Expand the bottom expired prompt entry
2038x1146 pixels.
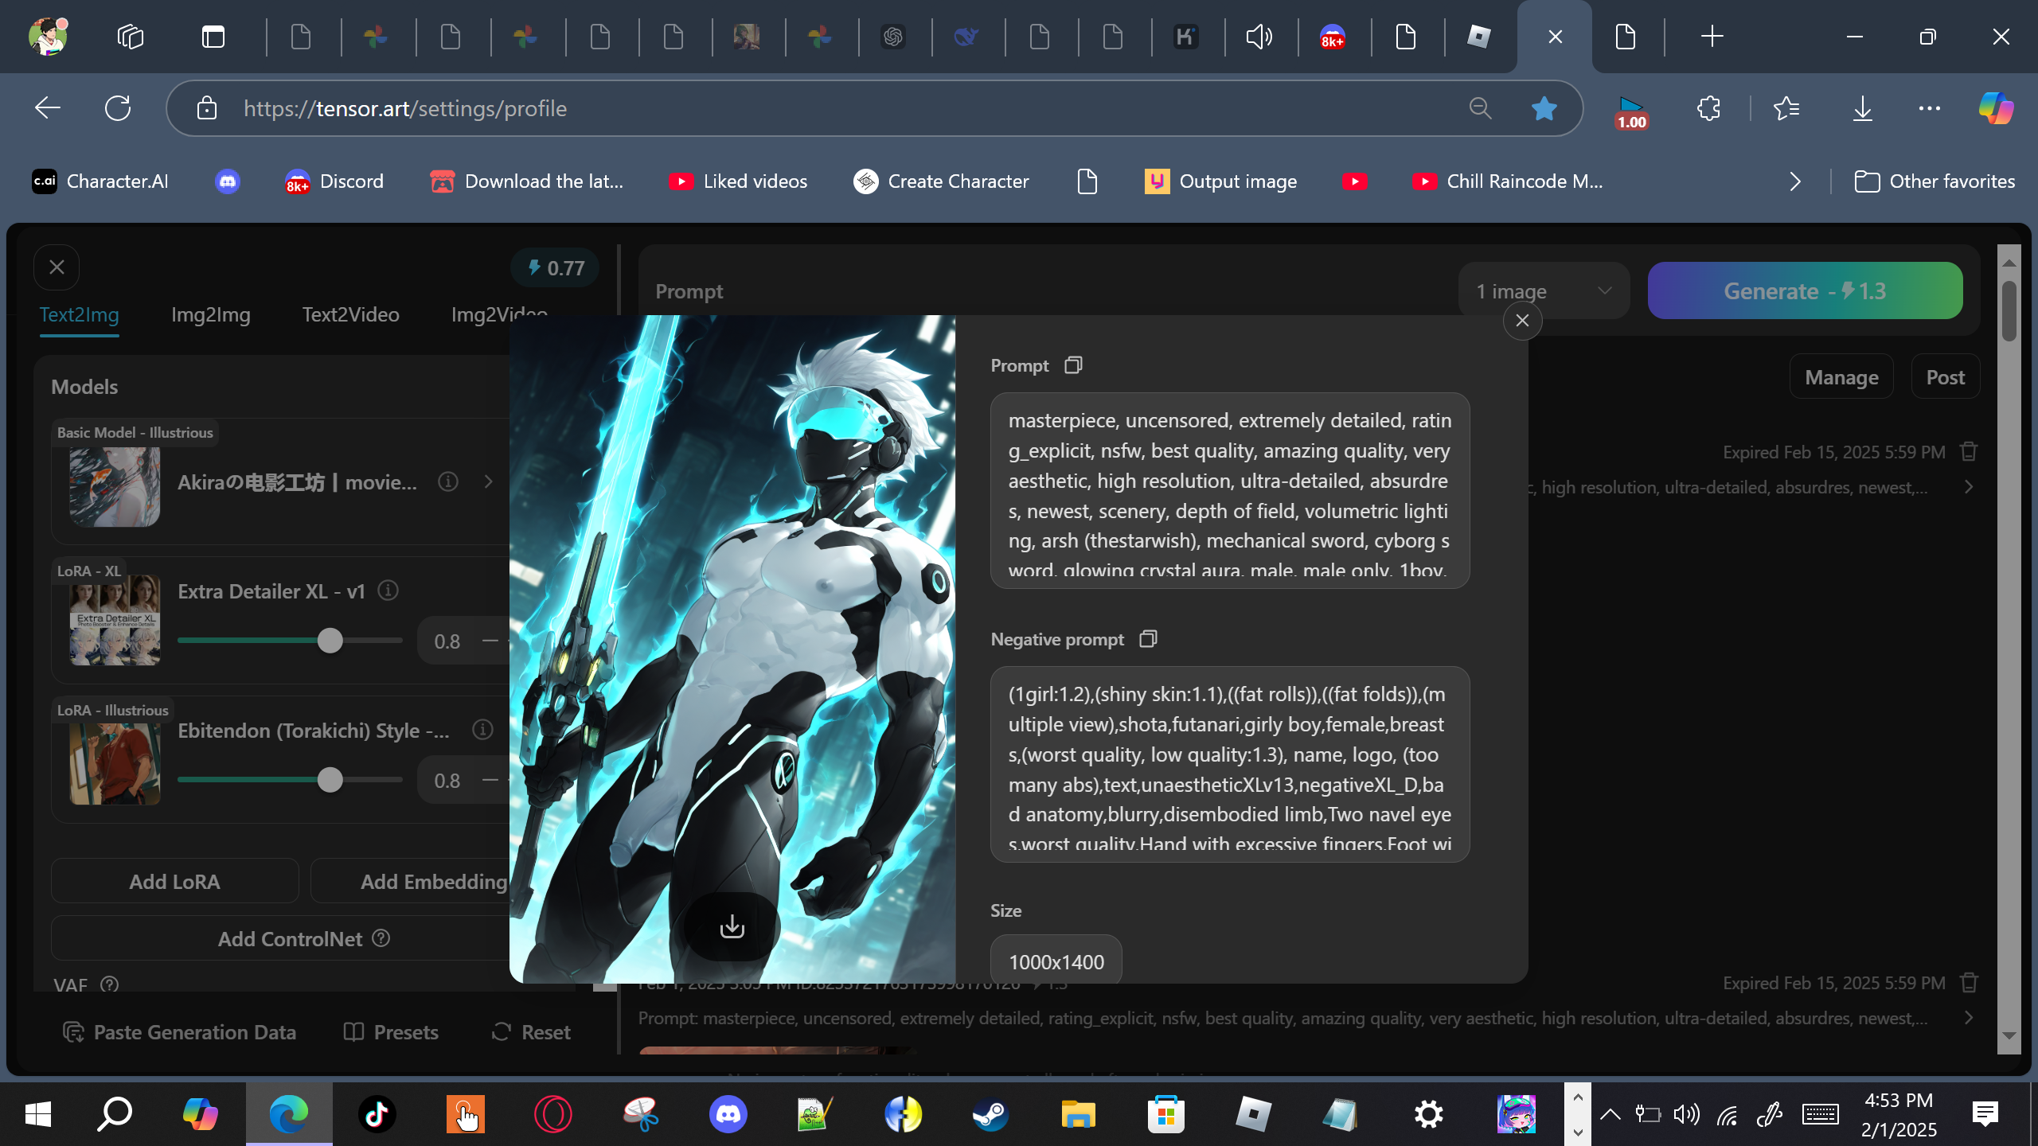click(1969, 1018)
